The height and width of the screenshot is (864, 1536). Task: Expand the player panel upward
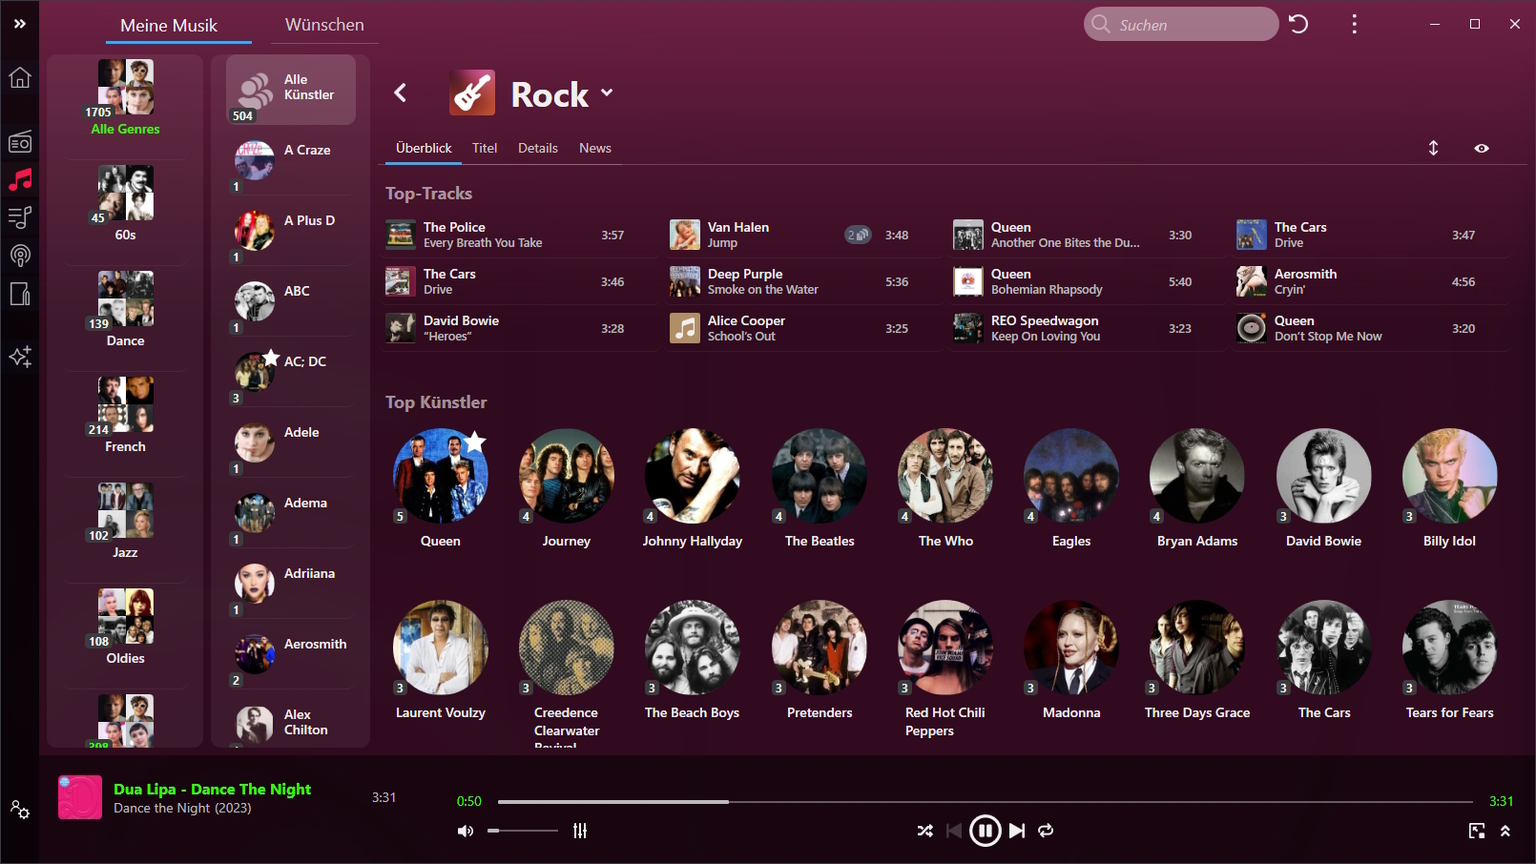click(1505, 831)
